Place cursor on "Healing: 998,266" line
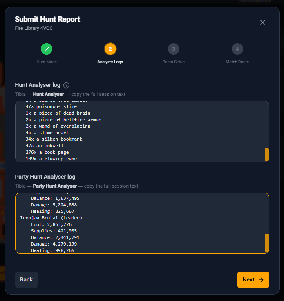 (52, 250)
